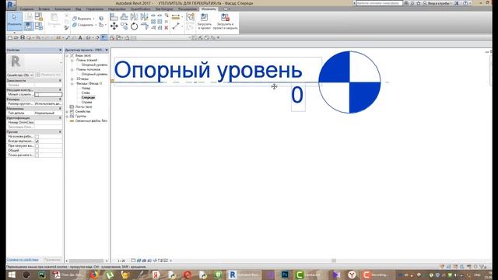Expand the 'Семейства' tree node

(67, 112)
